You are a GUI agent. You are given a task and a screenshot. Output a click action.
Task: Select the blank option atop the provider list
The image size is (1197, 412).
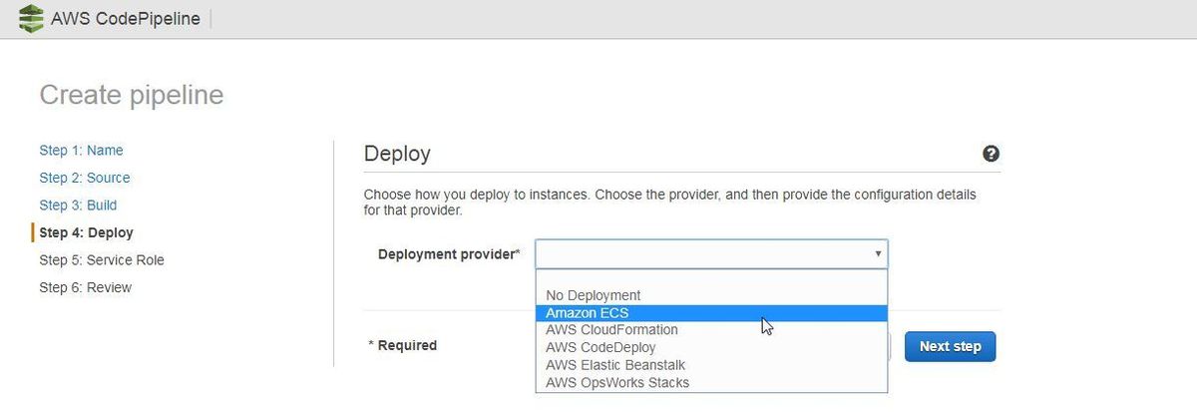(711, 278)
